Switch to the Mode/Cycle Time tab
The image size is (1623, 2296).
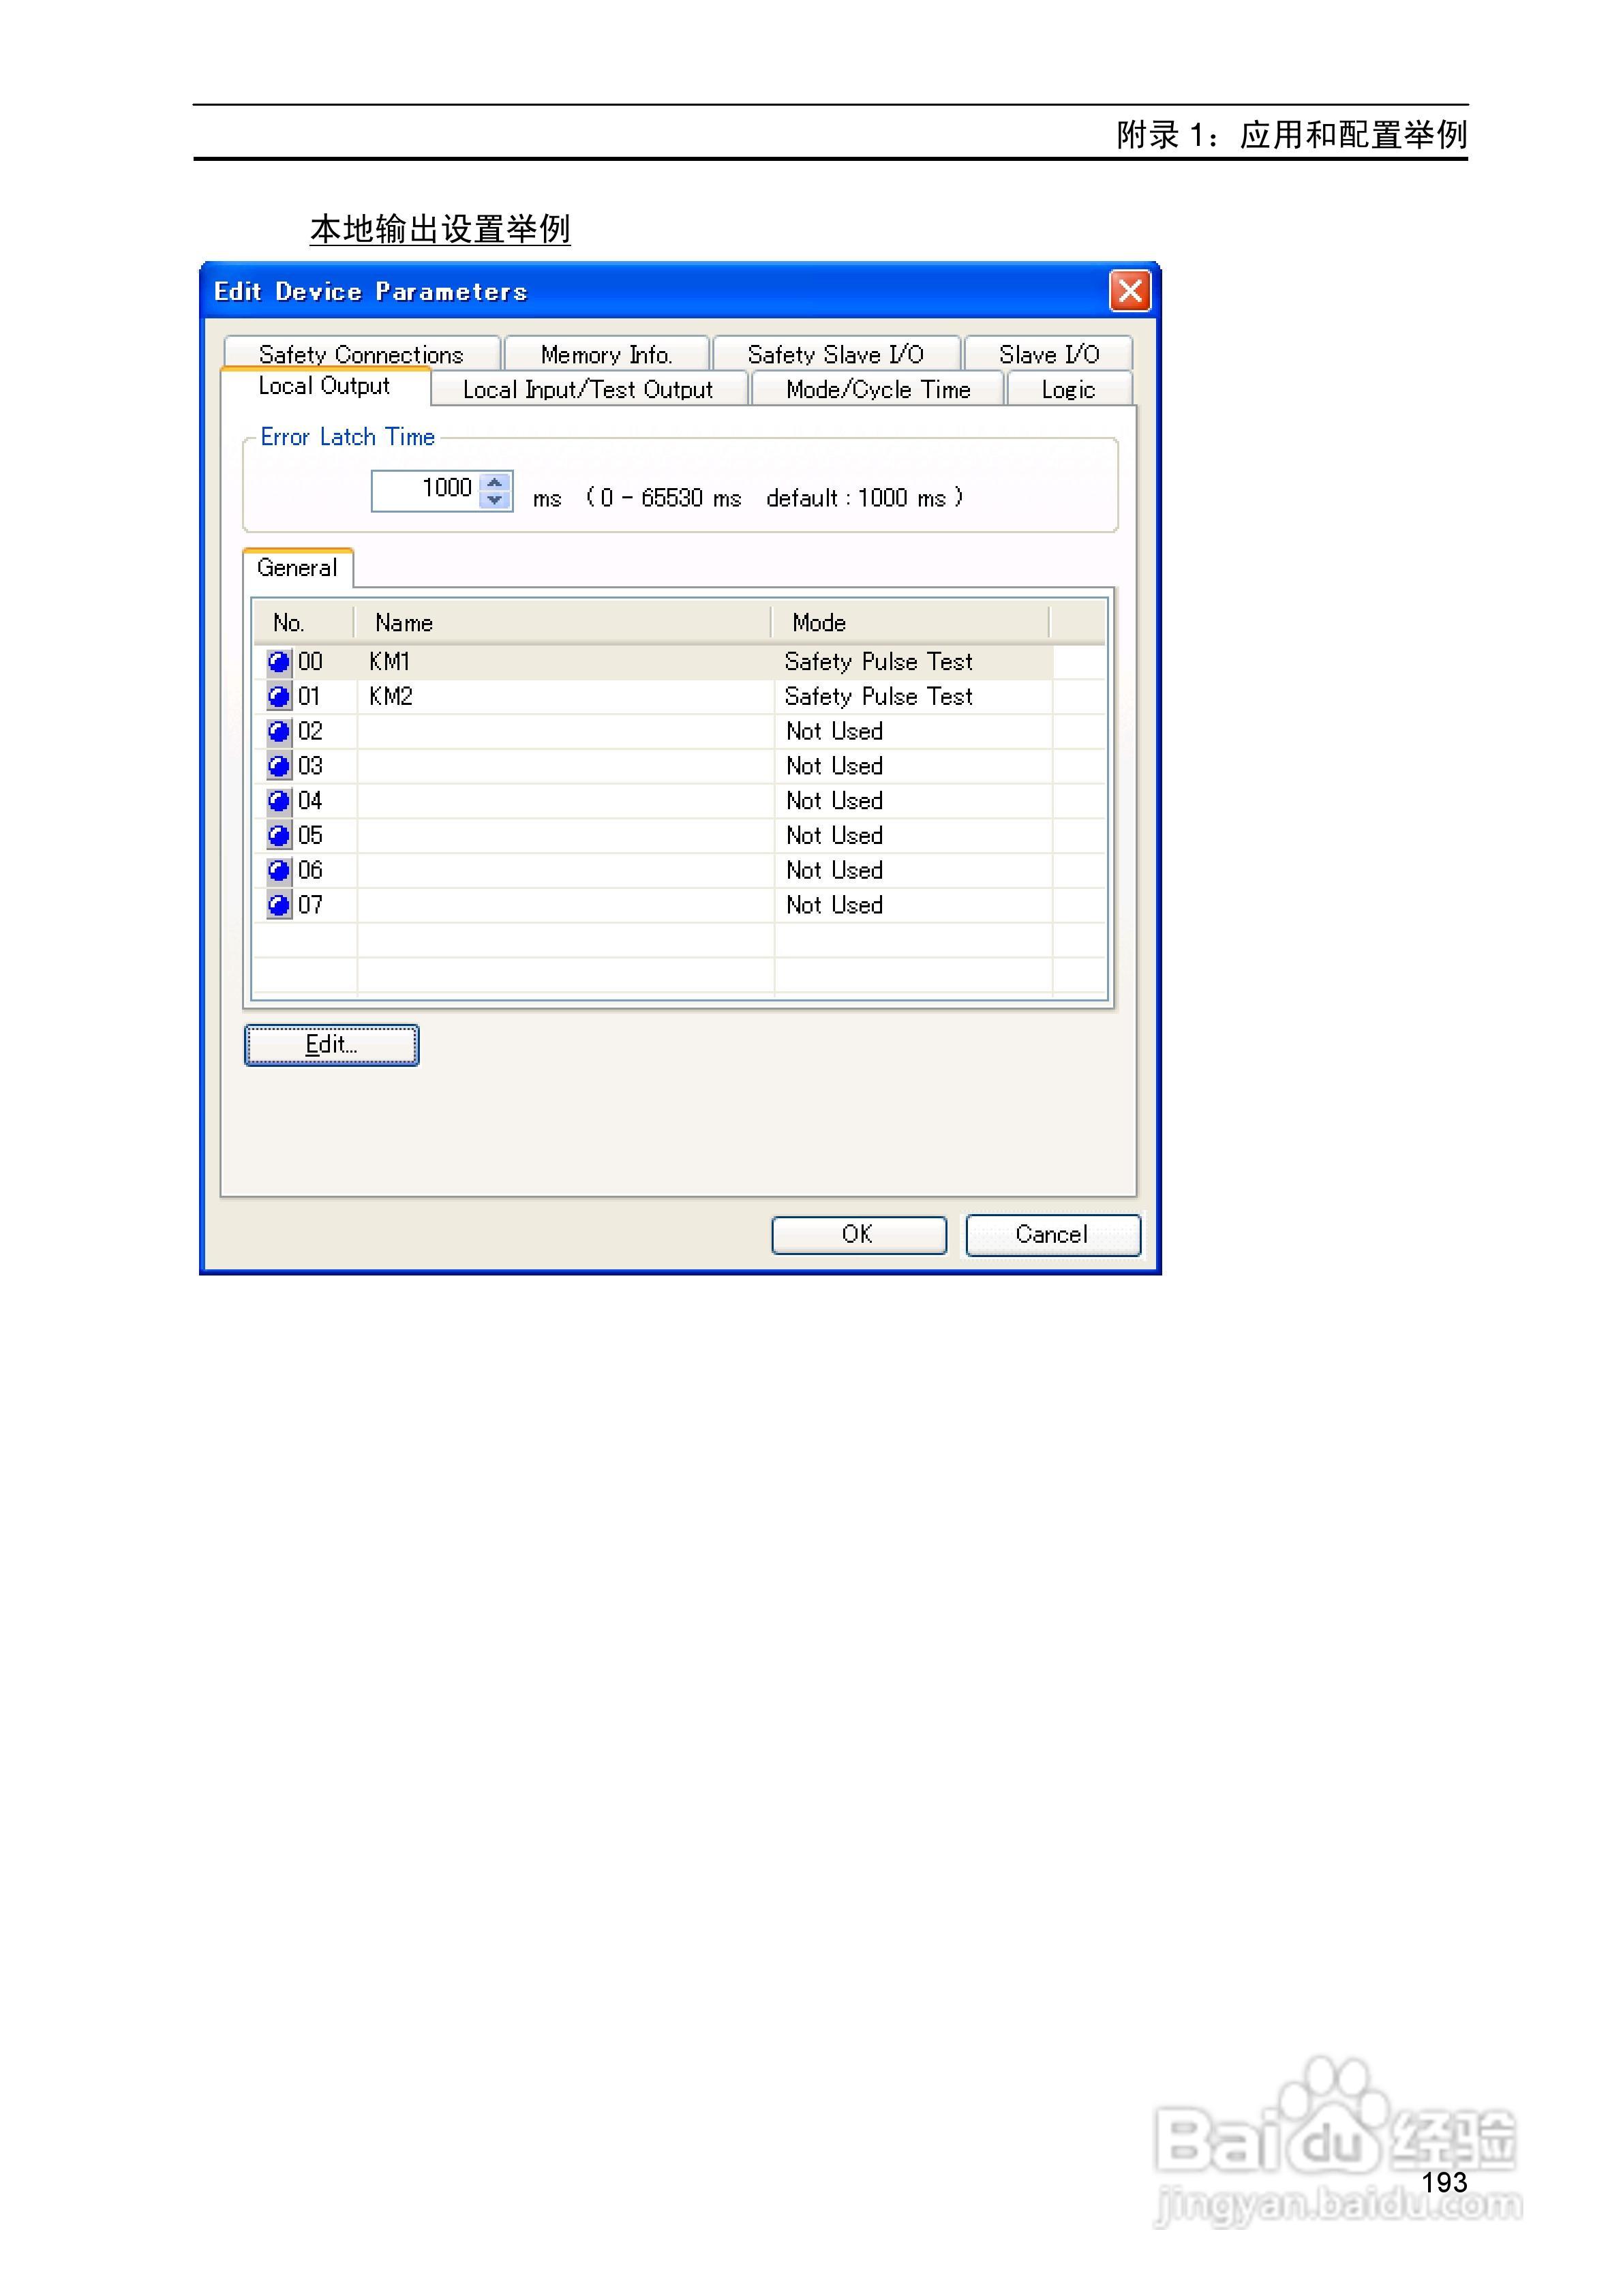click(877, 390)
